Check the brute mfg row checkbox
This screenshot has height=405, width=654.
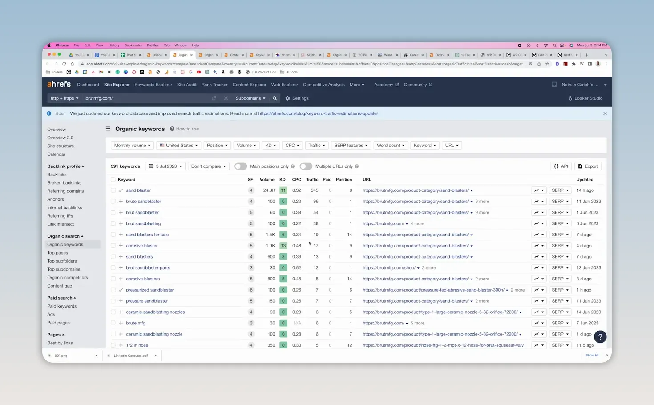click(113, 323)
